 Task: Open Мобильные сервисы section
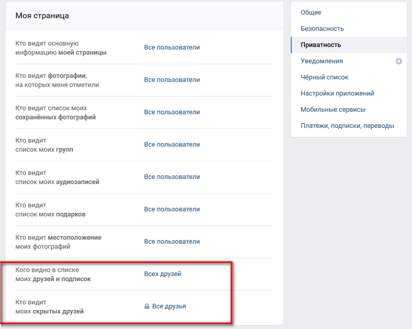coord(333,110)
